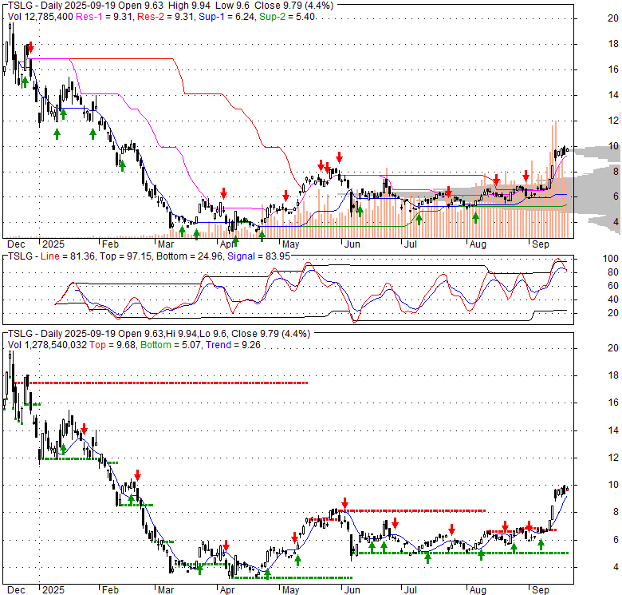Click the 'Jun' label on the top chart's date axis
This screenshot has width=622, height=595.
[352, 244]
